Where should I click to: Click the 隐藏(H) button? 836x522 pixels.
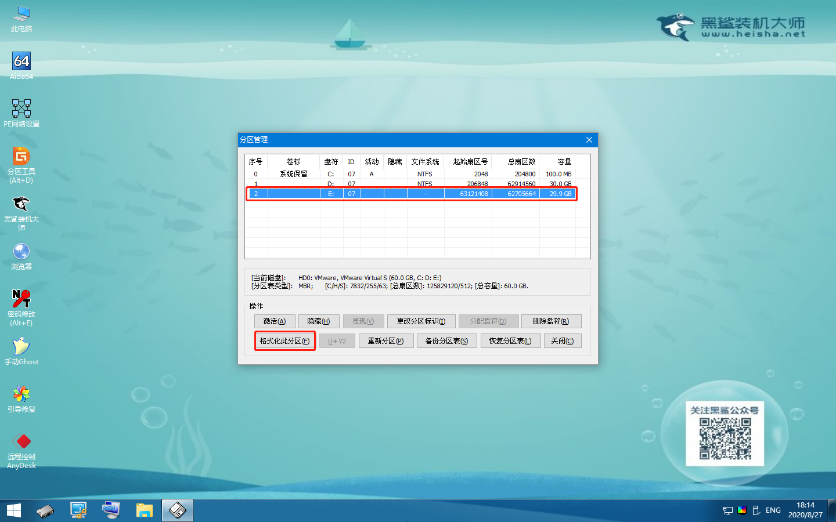click(319, 321)
